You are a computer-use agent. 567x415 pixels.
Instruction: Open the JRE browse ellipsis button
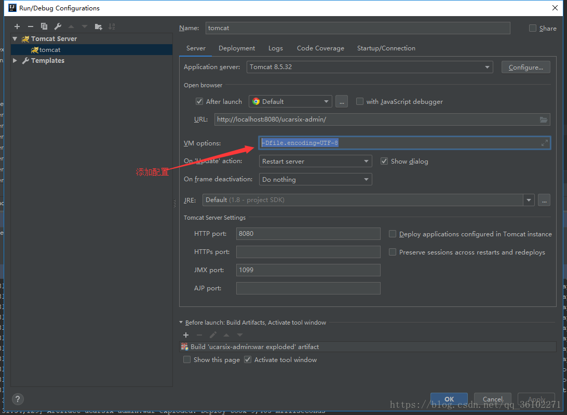point(544,200)
